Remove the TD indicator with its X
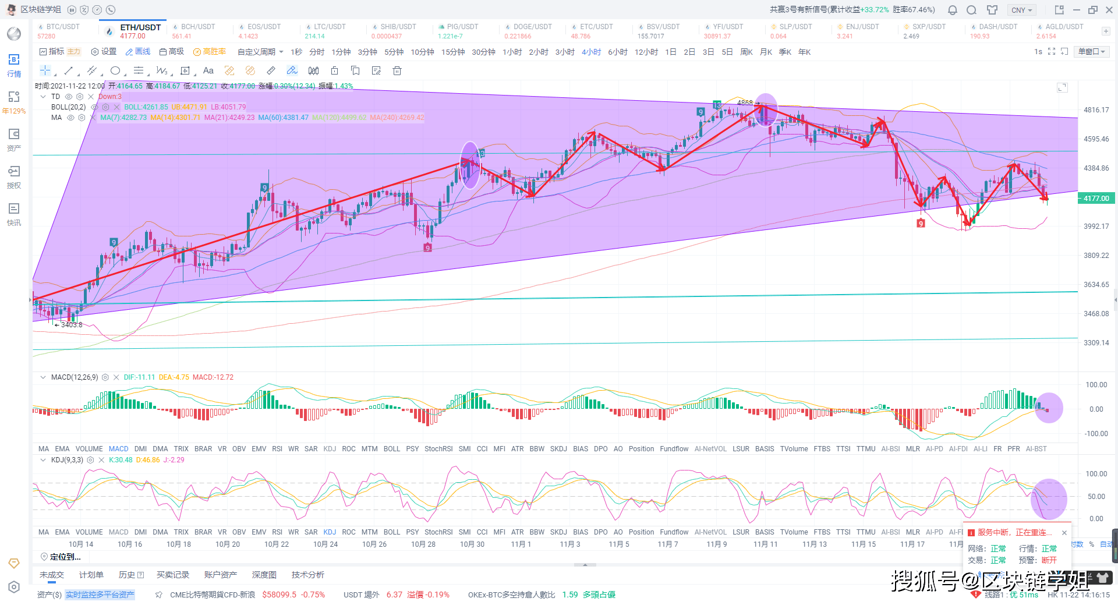The height and width of the screenshot is (605, 1118). pyautogui.click(x=91, y=97)
